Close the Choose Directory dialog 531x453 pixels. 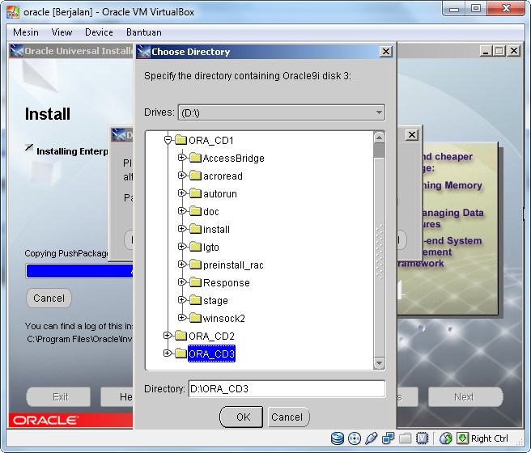pos(386,52)
